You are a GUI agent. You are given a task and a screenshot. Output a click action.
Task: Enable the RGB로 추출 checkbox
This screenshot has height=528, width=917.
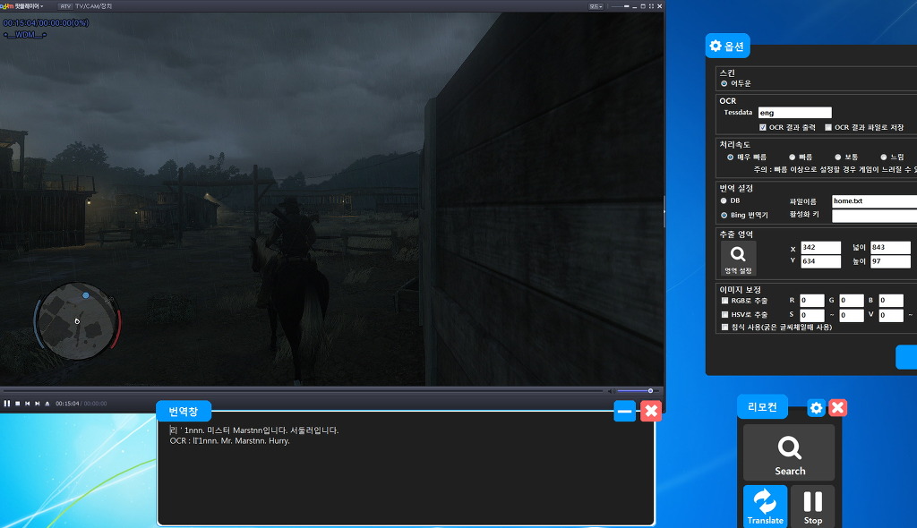(x=724, y=301)
